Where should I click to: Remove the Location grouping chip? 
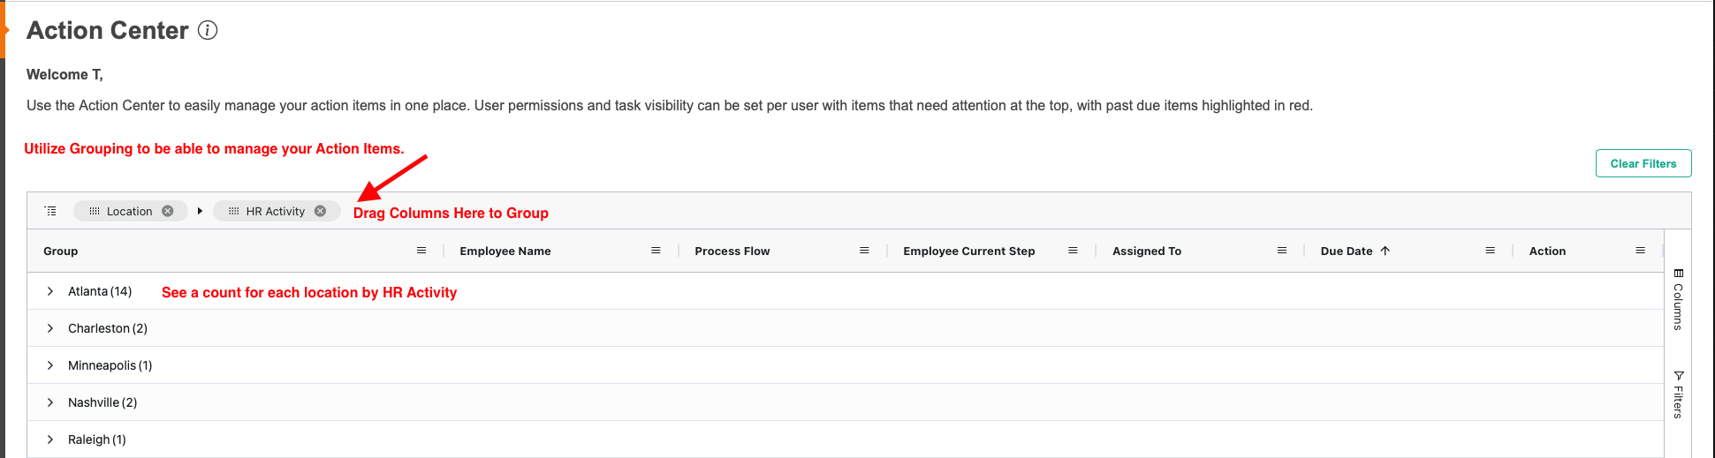point(168,211)
